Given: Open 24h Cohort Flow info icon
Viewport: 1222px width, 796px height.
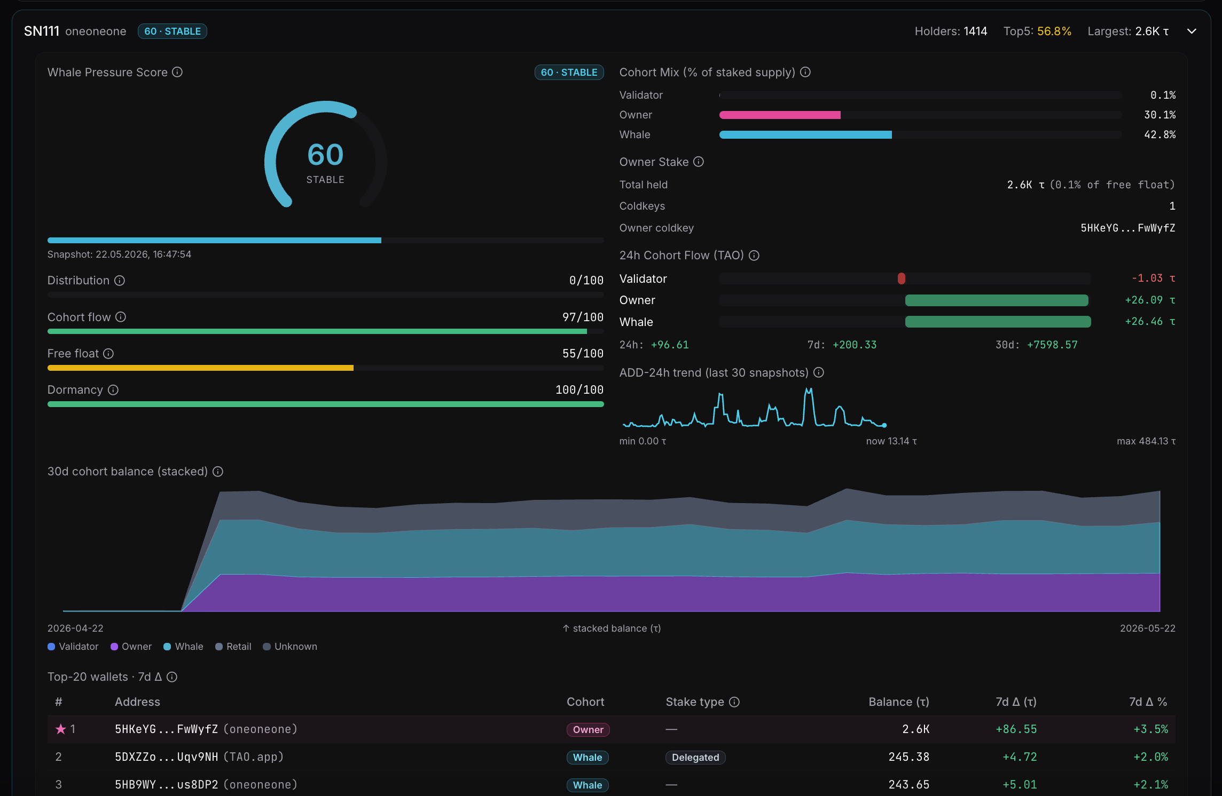Looking at the screenshot, I should (754, 256).
